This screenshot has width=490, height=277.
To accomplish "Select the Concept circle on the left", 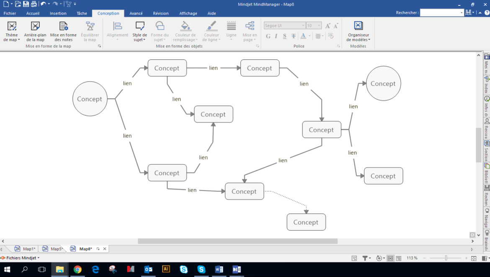I will pos(90,99).
